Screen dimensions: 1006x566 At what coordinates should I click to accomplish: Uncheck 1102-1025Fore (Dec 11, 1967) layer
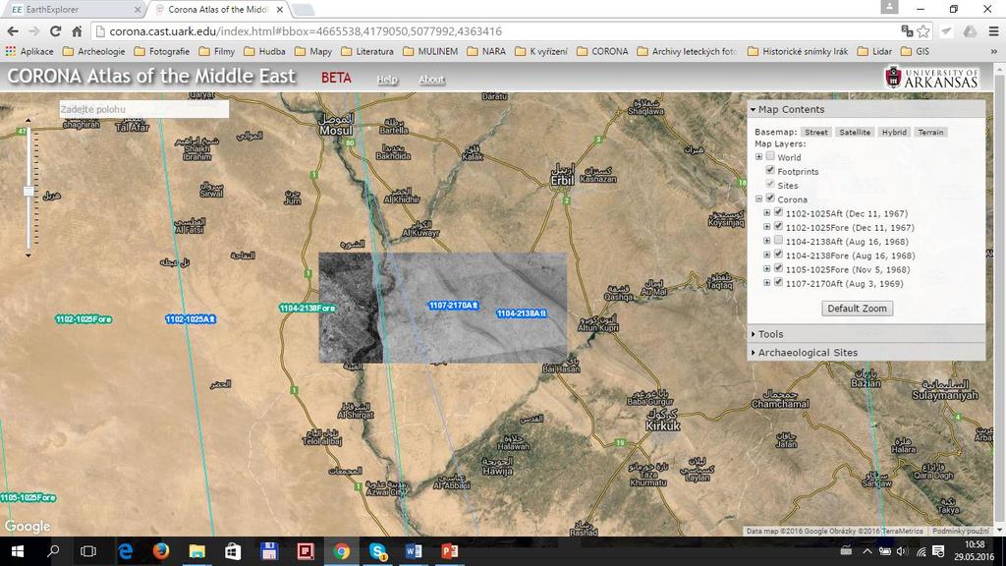[778, 227]
